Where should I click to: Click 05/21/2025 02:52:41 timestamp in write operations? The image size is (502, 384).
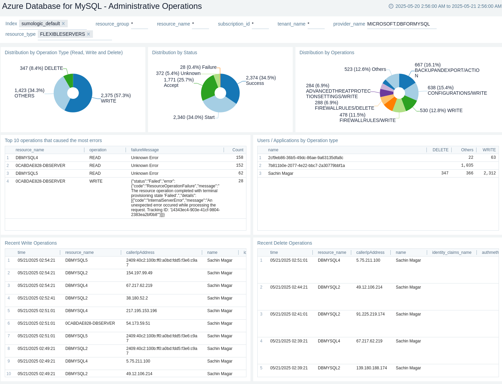36,298
